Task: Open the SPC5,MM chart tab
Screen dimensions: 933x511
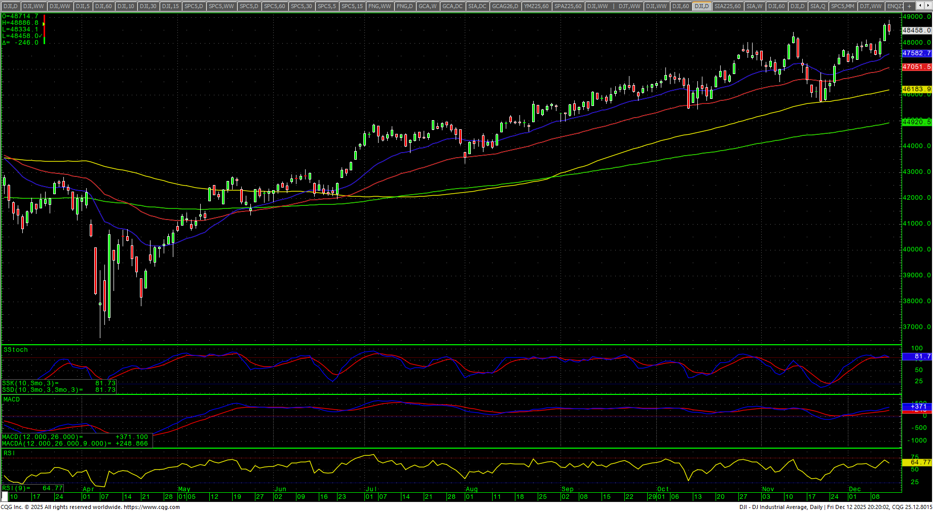Action: 842,6
